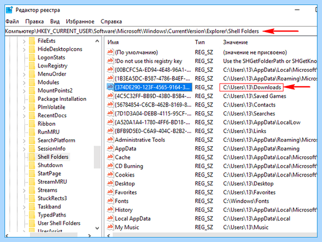Click string icon of Fonts value

point(110,201)
